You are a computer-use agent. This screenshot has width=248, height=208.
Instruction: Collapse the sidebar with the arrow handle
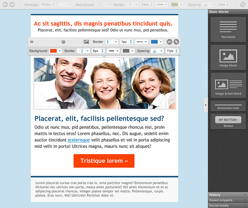(205, 105)
